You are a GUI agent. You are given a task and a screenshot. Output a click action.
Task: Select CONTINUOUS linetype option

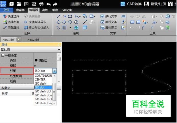(x=43, y=76)
